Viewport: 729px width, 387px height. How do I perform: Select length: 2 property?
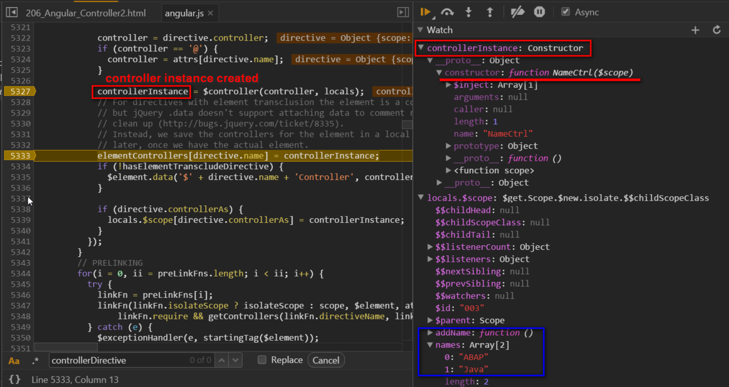466,382
